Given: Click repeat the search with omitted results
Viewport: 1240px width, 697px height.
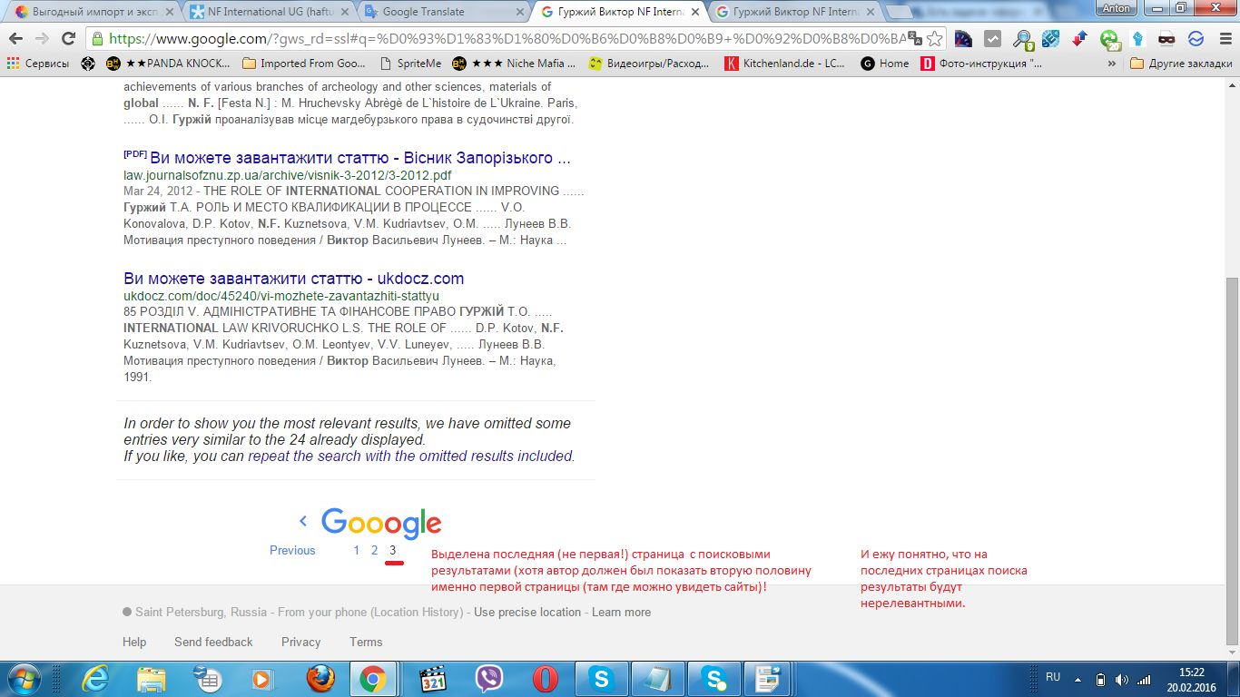Looking at the screenshot, I should 409,456.
